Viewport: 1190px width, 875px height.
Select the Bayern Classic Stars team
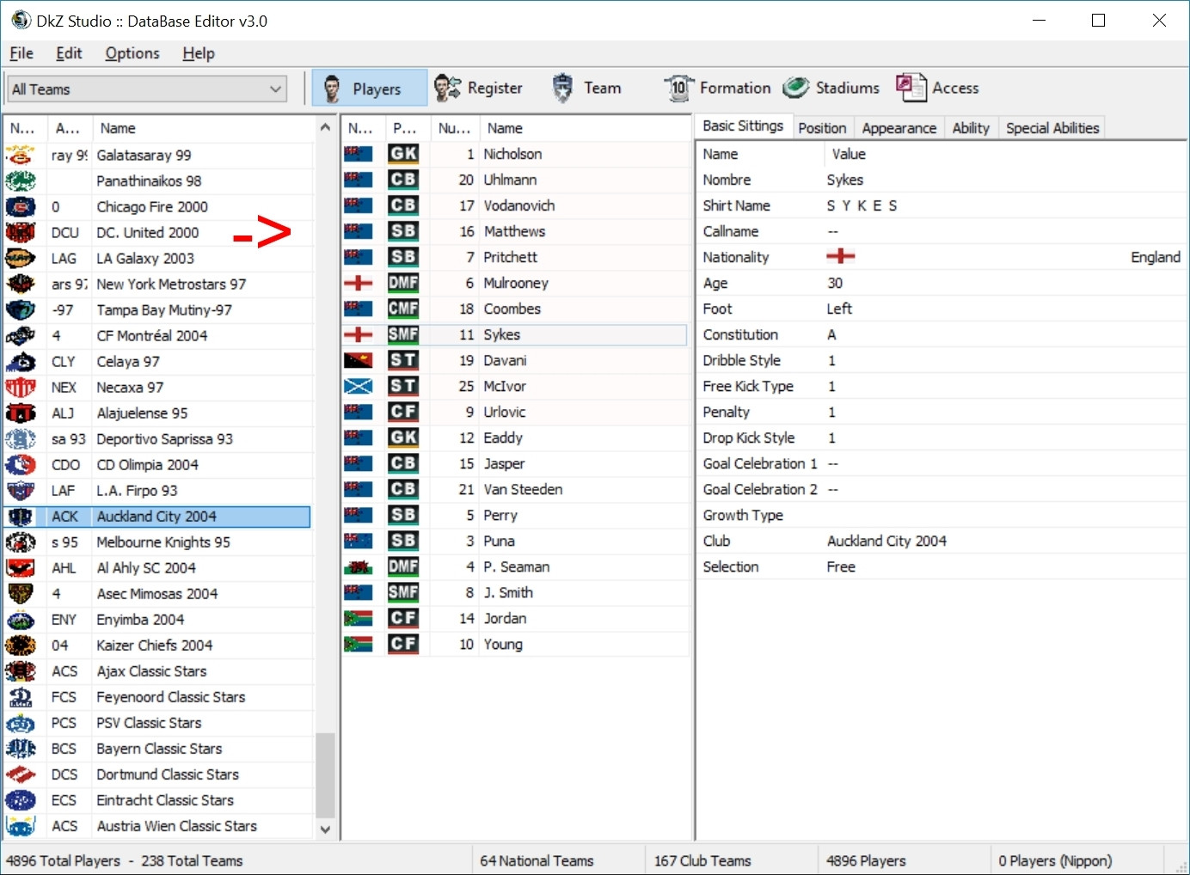[x=158, y=749]
